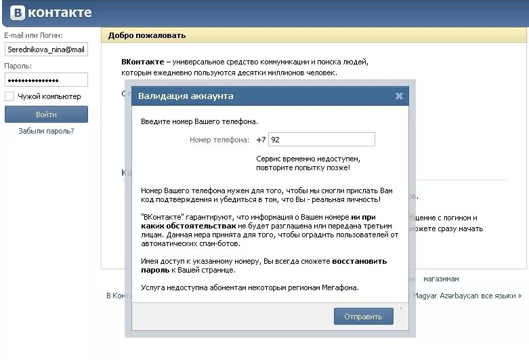Close the Валидация аккаунта dialog with the X
This screenshot has height=360, width=529.
tap(399, 96)
